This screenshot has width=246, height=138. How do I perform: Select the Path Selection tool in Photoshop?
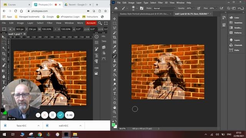115,98
